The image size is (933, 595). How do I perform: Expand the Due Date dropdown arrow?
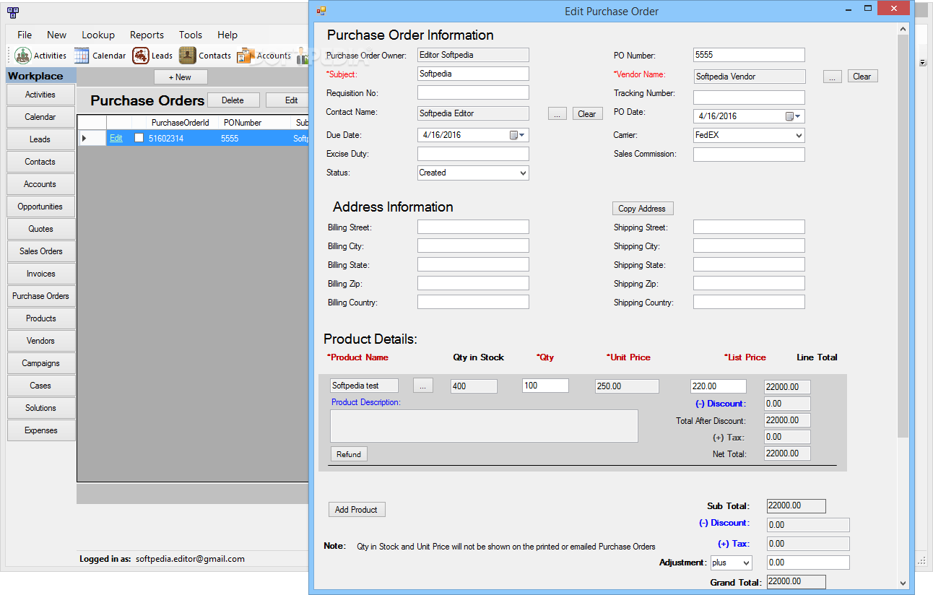(523, 135)
